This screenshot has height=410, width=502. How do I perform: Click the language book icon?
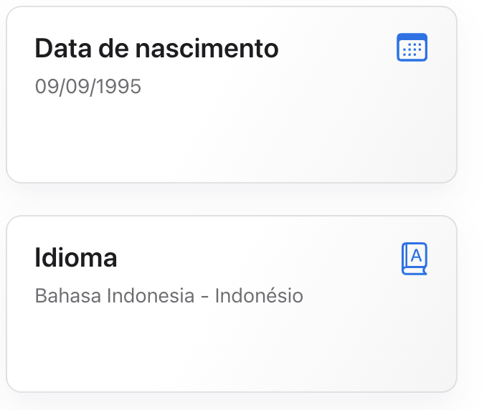click(x=414, y=258)
